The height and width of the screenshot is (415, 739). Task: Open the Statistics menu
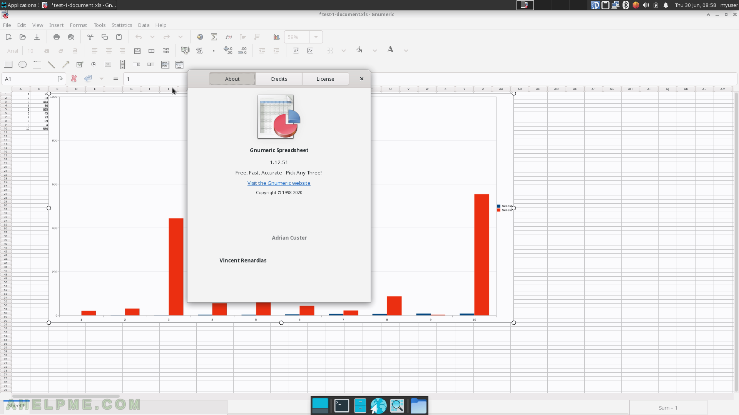(x=122, y=25)
